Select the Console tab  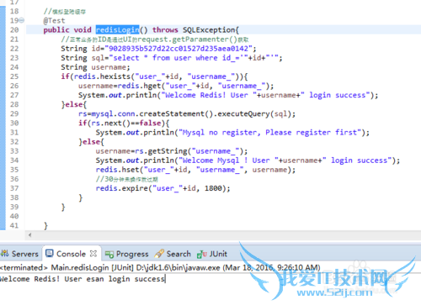(71, 254)
